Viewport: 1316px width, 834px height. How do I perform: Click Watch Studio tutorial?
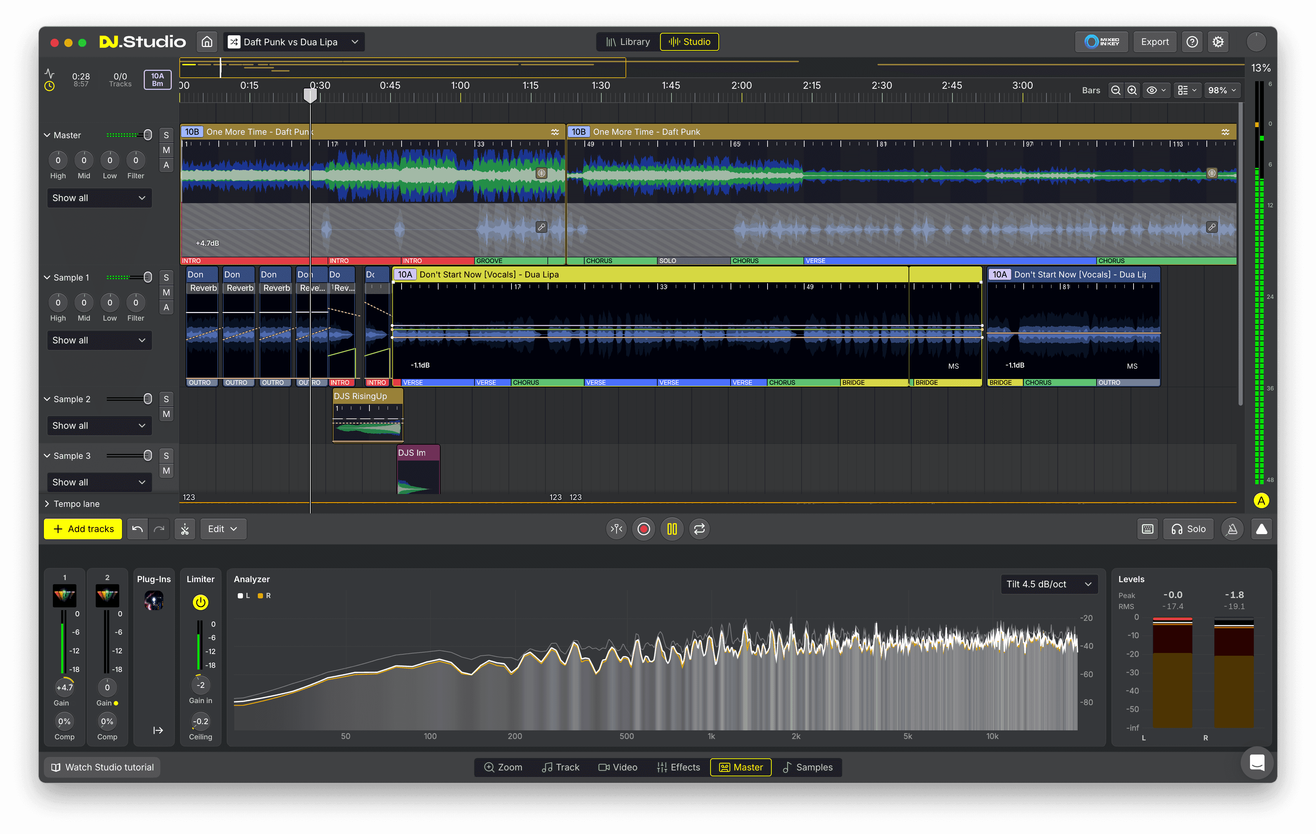tap(102, 767)
